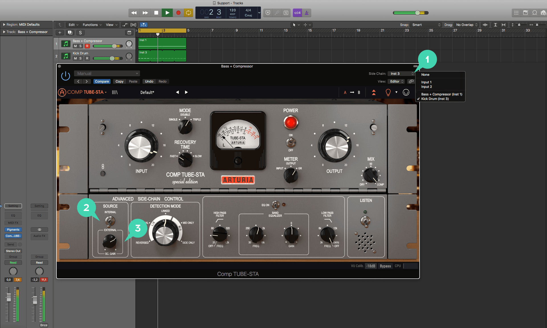Start playback with the green Play button
This screenshot has height=328, width=547.
167,13
